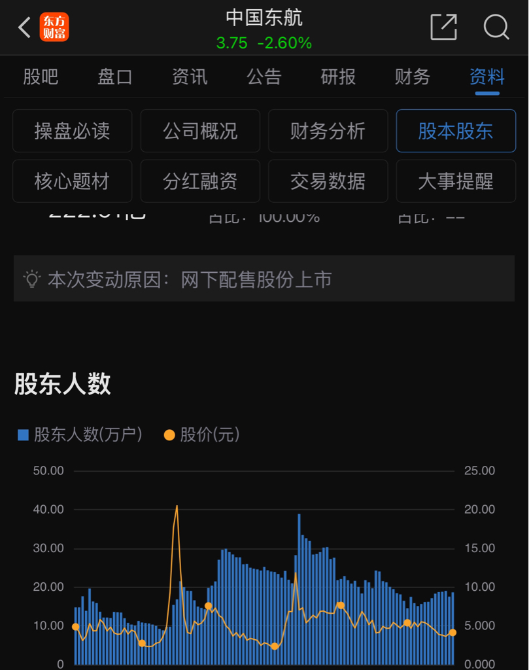
Task: Open the 分红融资 section button
Action: [x=200, y=181]
